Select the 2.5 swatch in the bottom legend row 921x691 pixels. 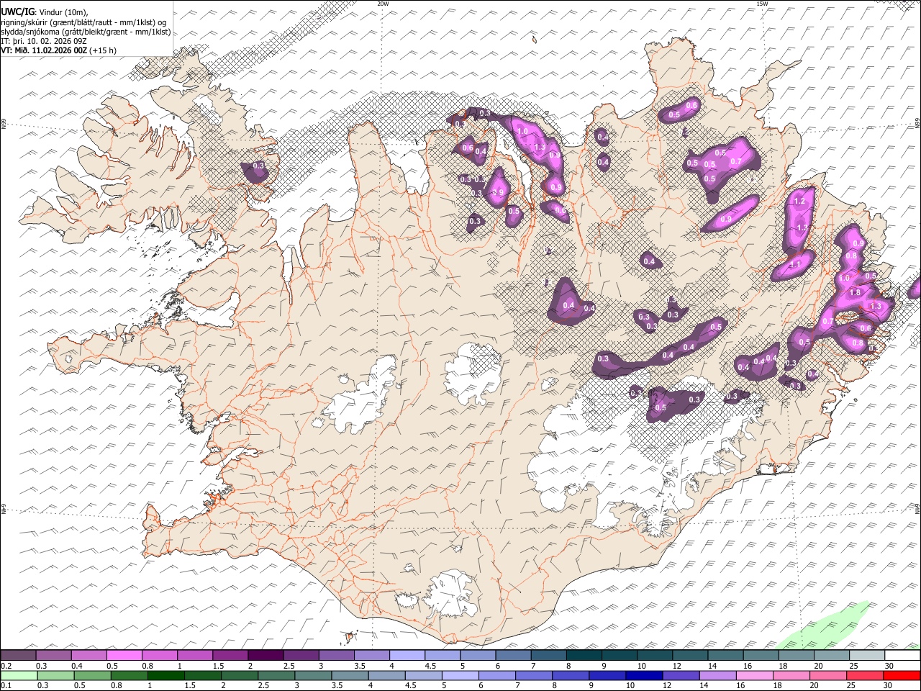pyautogui.click(x=276, y=675)
